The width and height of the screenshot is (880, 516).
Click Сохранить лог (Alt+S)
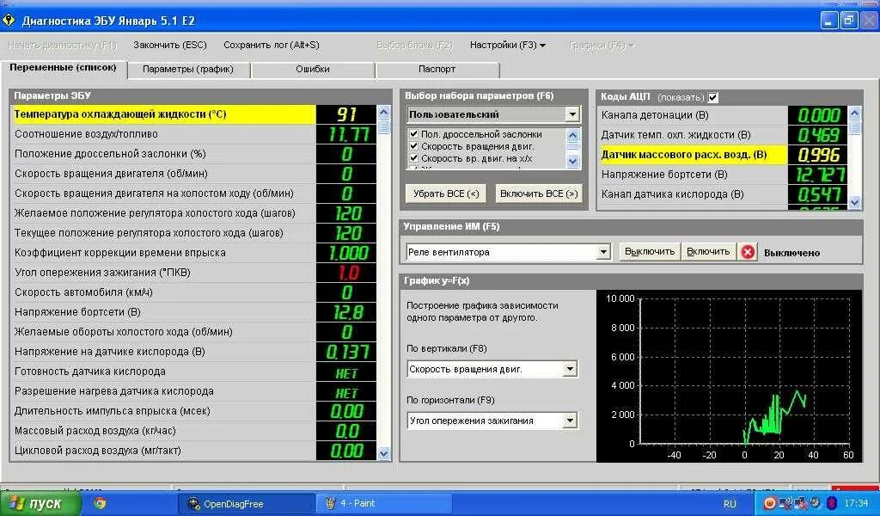coord(272,45)
